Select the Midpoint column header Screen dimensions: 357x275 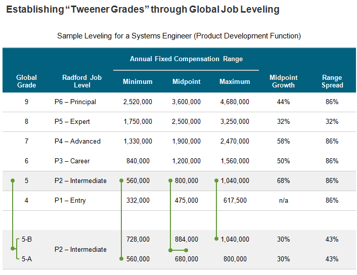[187, 81]
